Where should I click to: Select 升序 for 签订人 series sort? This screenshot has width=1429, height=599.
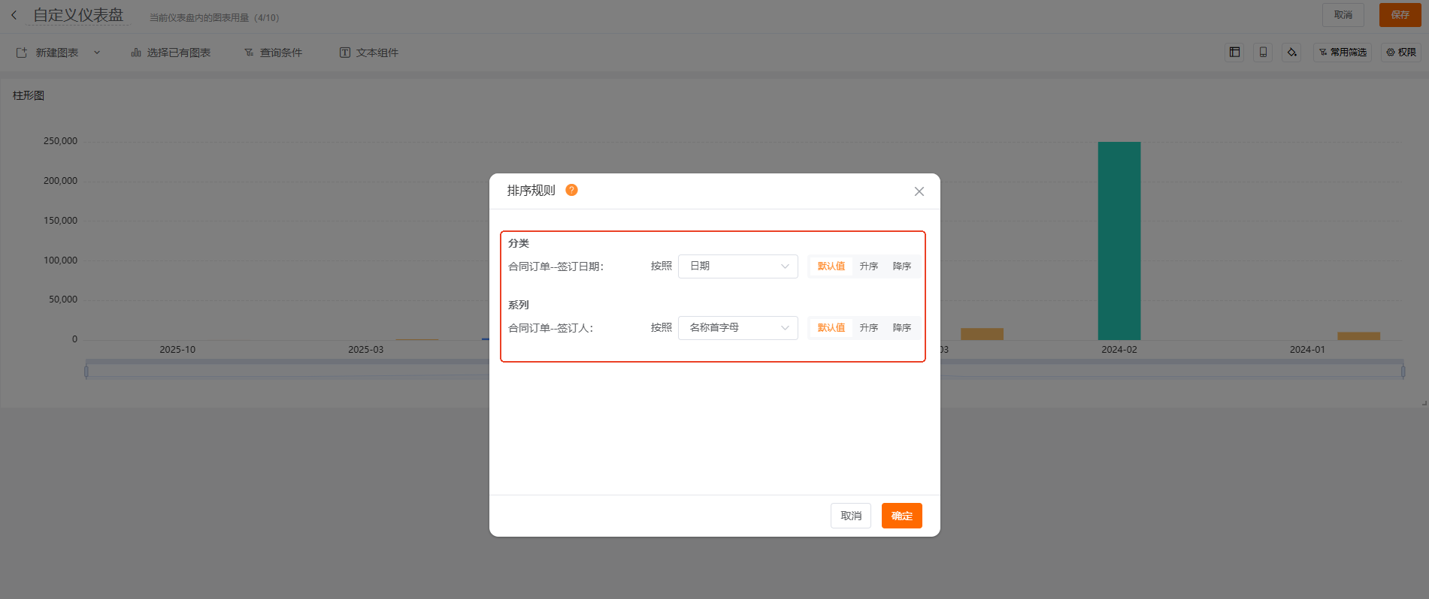pyautogui.click(x=868, y=328)
